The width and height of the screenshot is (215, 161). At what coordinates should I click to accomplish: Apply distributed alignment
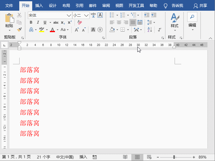140,22
